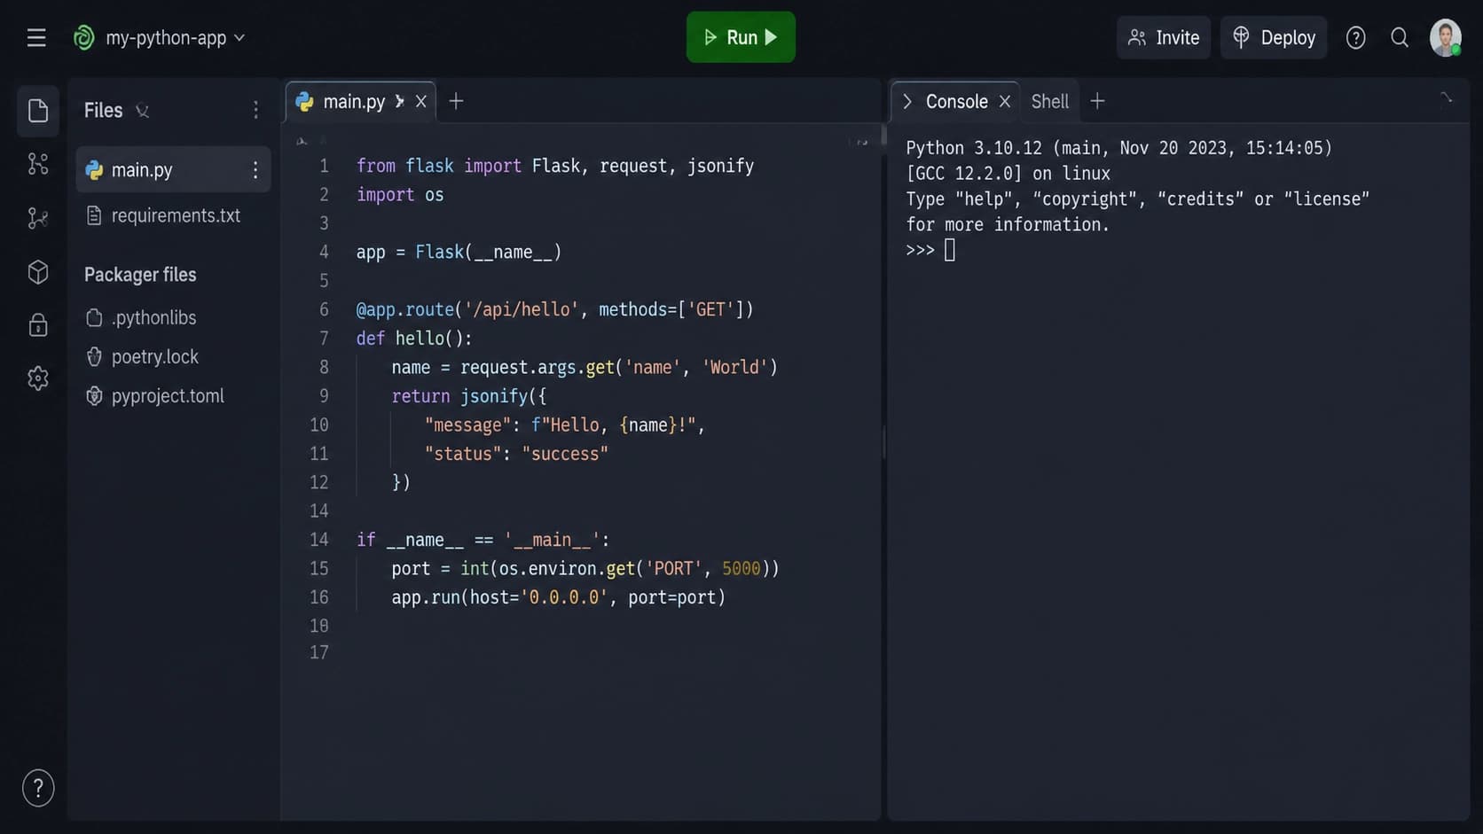Open the Packages cube icon
Viewport: 1483px width, 834px height.
pos(38,272)
